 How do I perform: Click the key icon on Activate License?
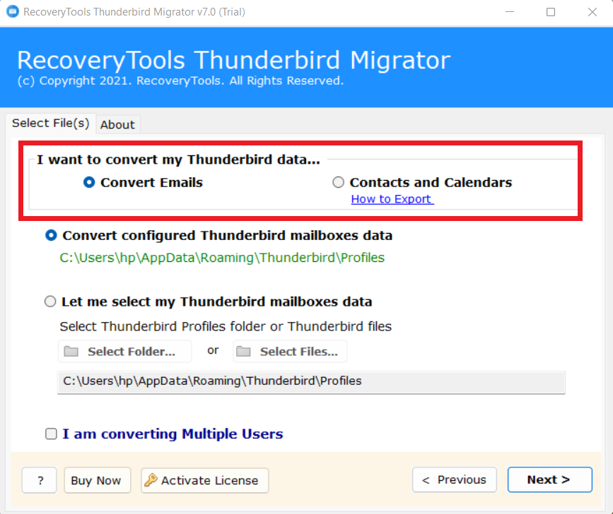[x=151, y=480]
